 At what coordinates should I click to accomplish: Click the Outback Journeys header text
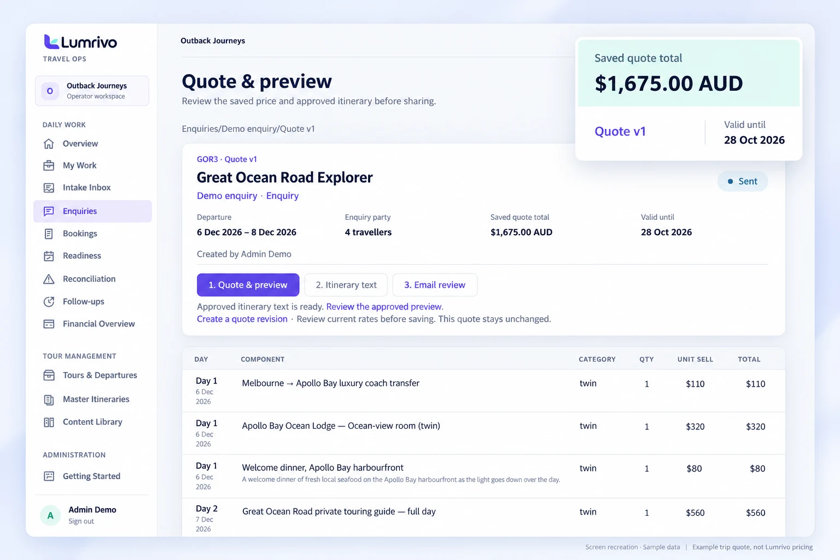pos(213,41)
